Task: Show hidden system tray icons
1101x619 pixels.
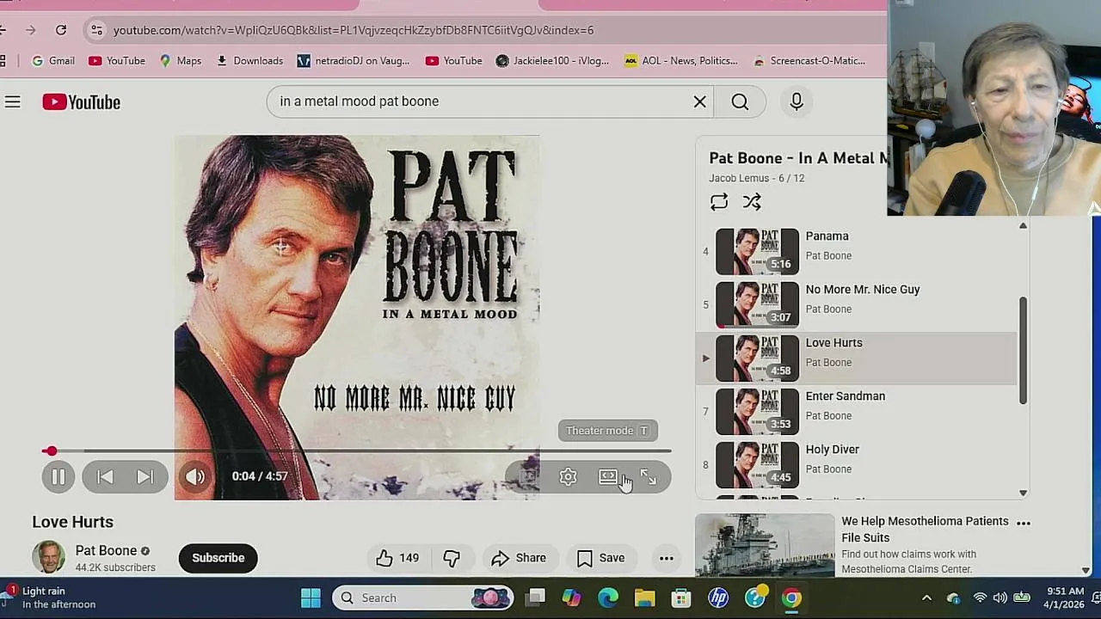Action: click(x=926, y=598)
